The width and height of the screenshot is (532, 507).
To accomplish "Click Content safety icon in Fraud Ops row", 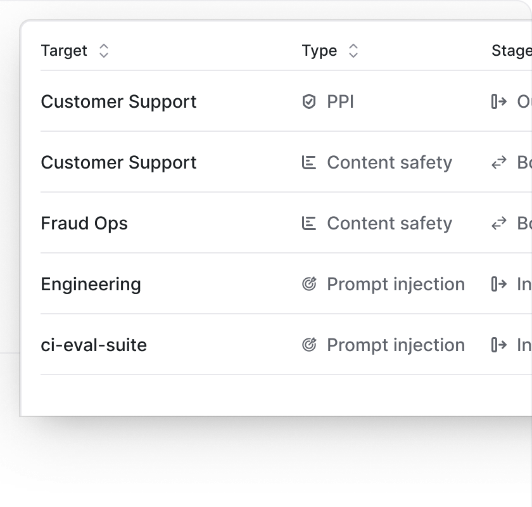I will point(309,223).
